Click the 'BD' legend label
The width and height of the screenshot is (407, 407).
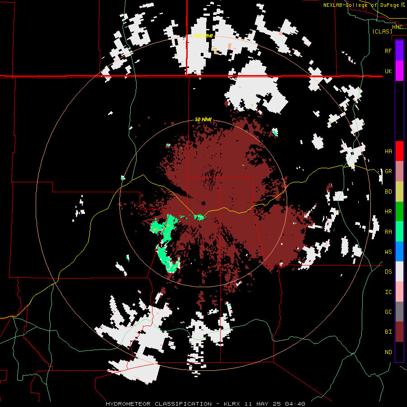point(388,192)
